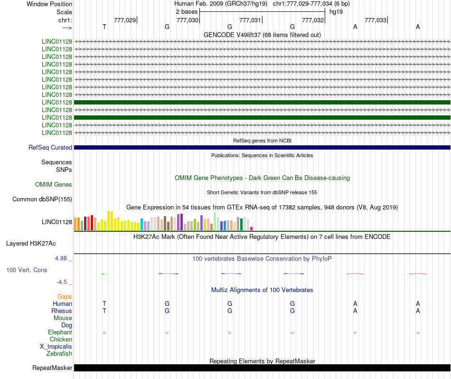451x379 pixels.
Task: Click the "-4.5" lower conservation scale value
Action: coord(62,282)
